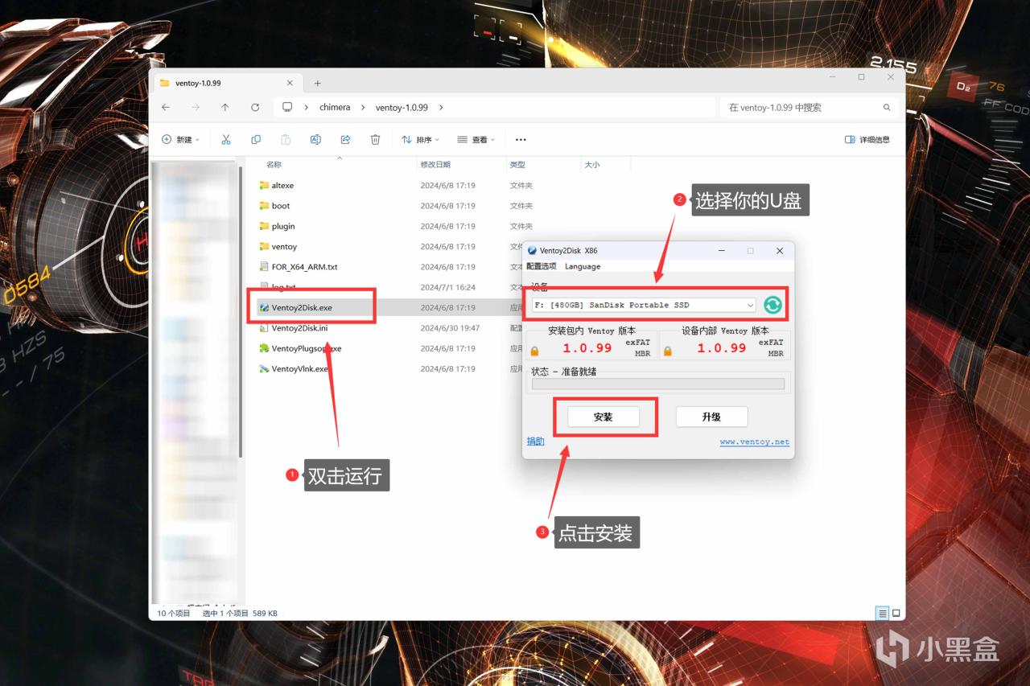Open a new Explorer tab with plus button
Image resolution: width=1030 pixels, height=686 pixels.
pos(317,83)
